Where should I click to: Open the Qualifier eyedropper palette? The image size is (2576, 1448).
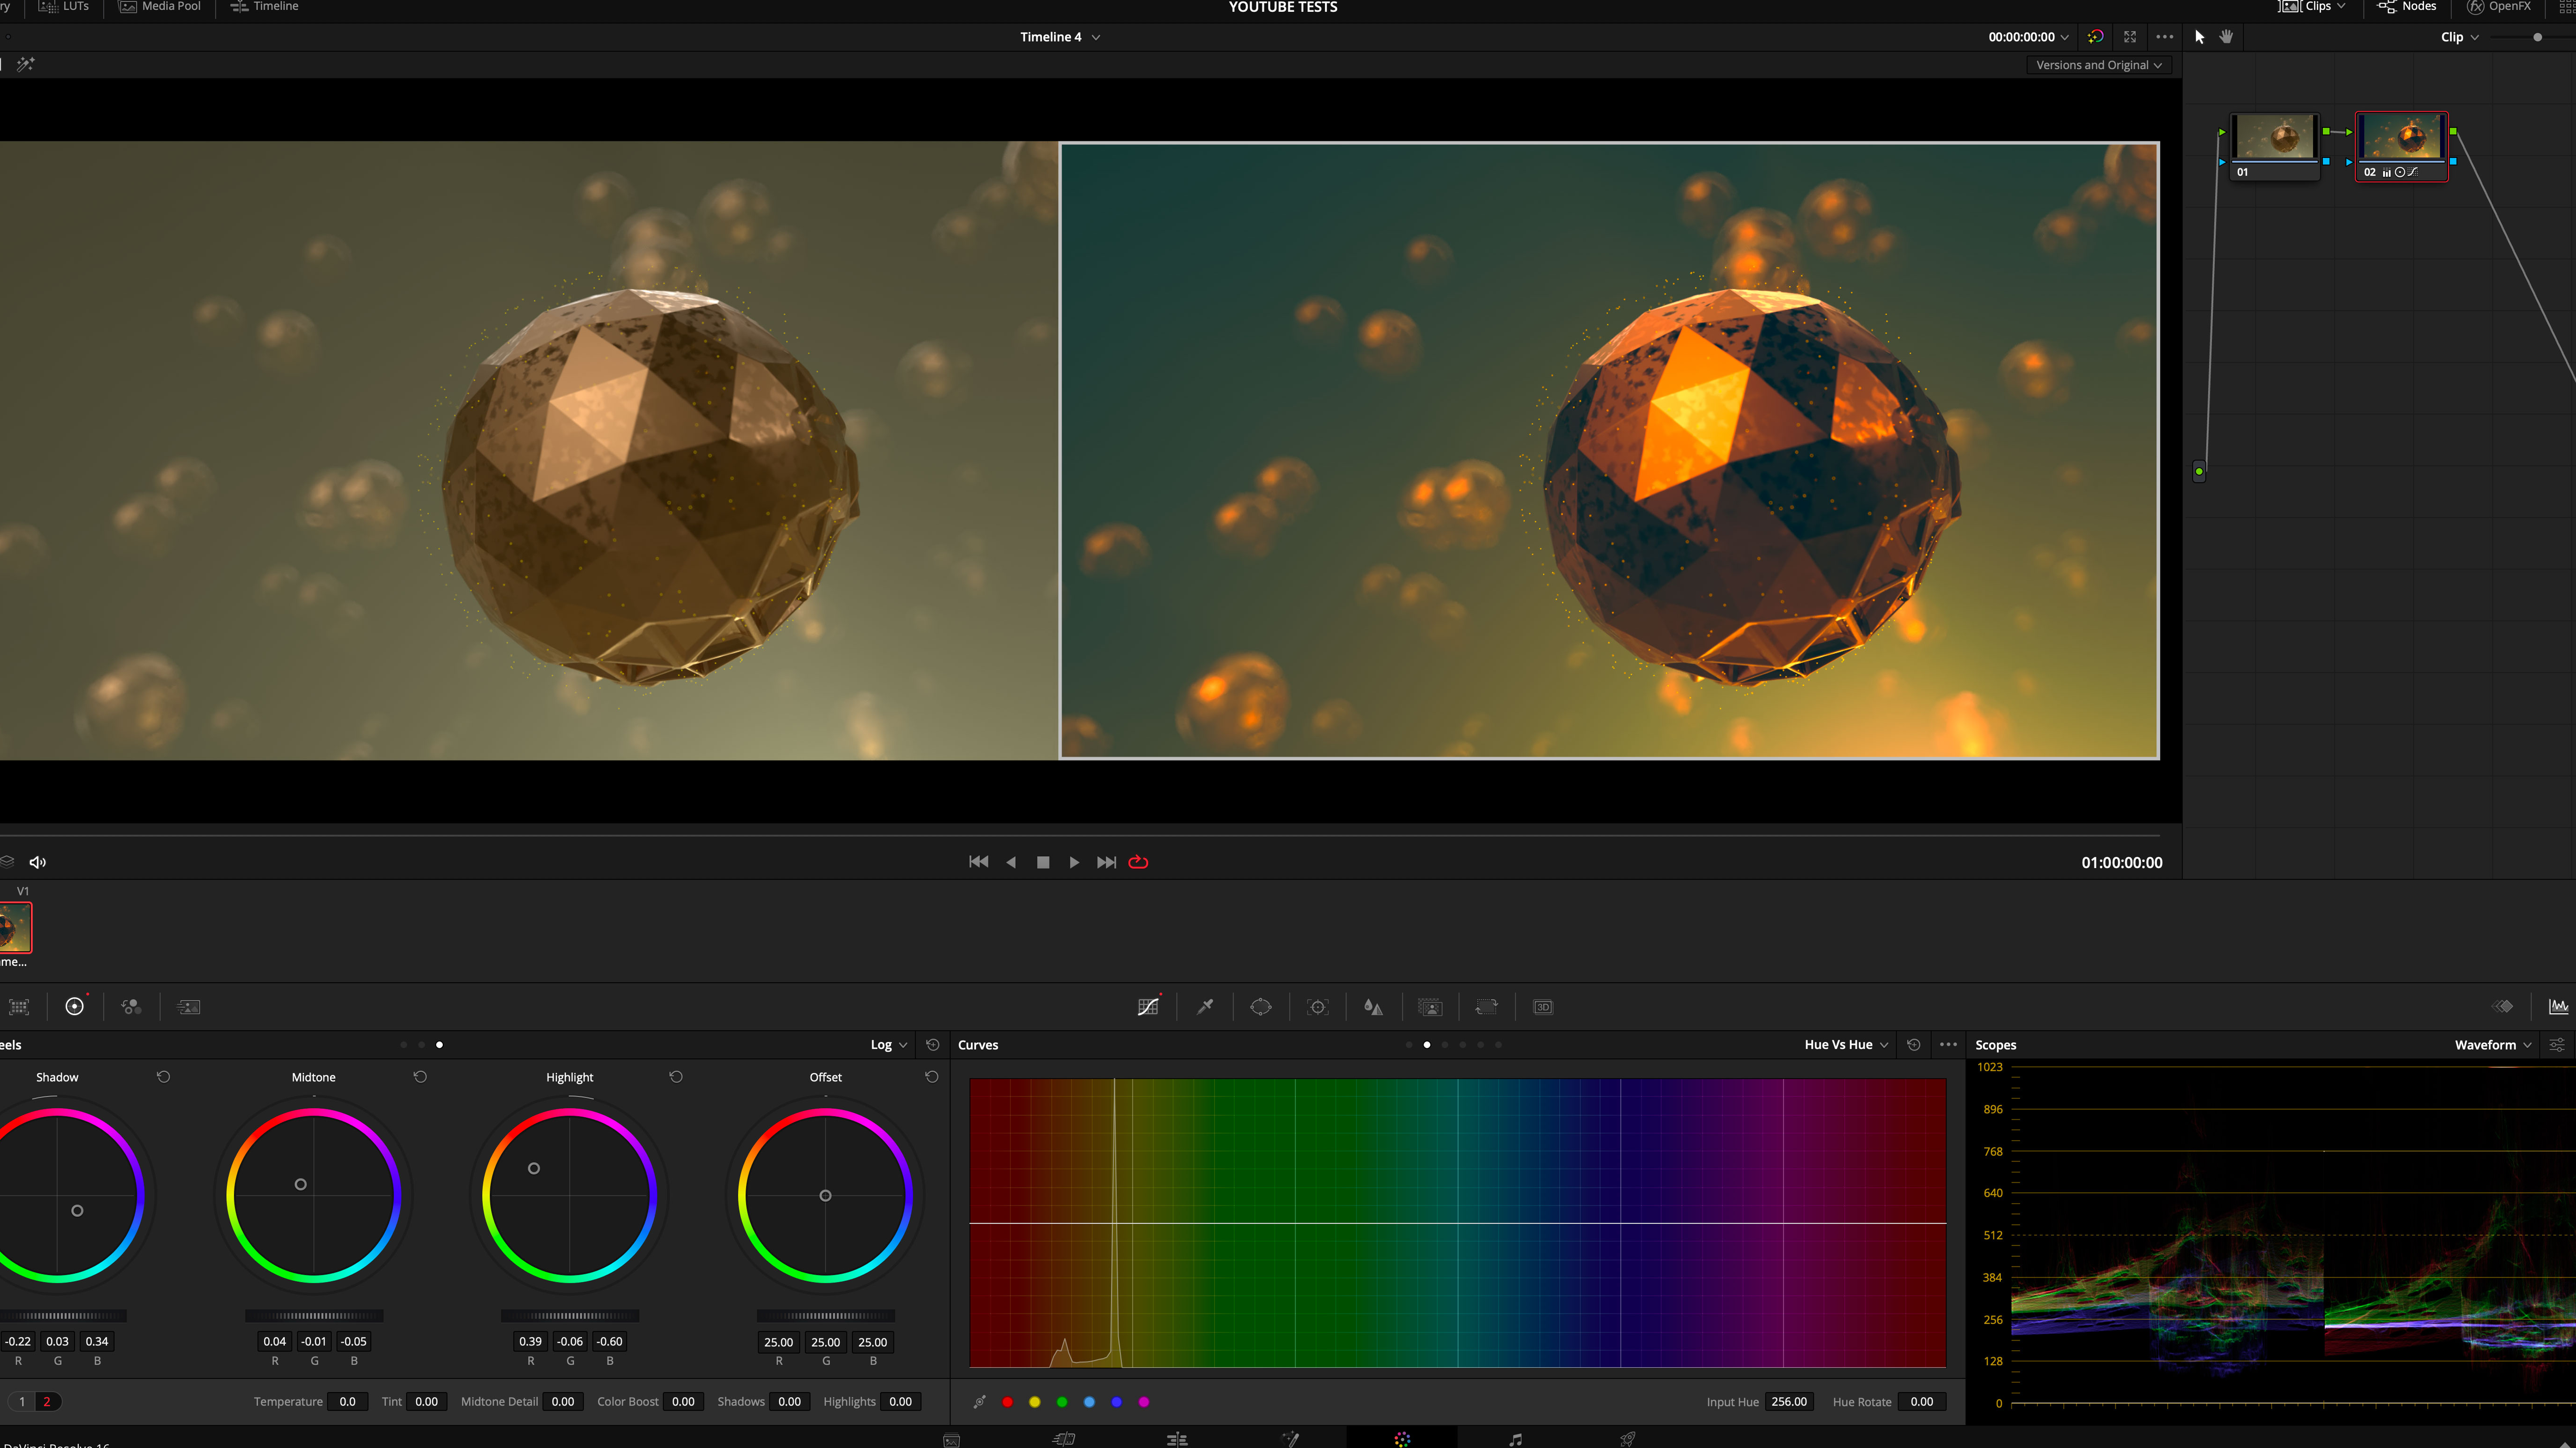pyautogui.click(x=1205, y=1006)
